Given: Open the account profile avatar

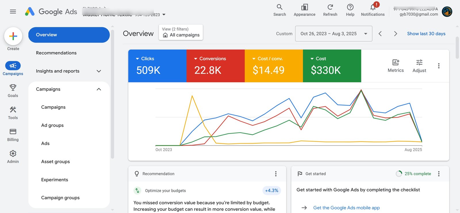Looking at the screenshot, I should (447, 12).
